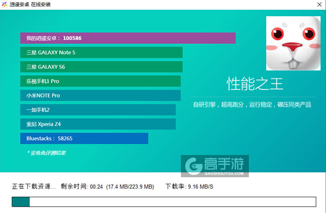
Task: Click the app logo in title bar
Action: 4,4
